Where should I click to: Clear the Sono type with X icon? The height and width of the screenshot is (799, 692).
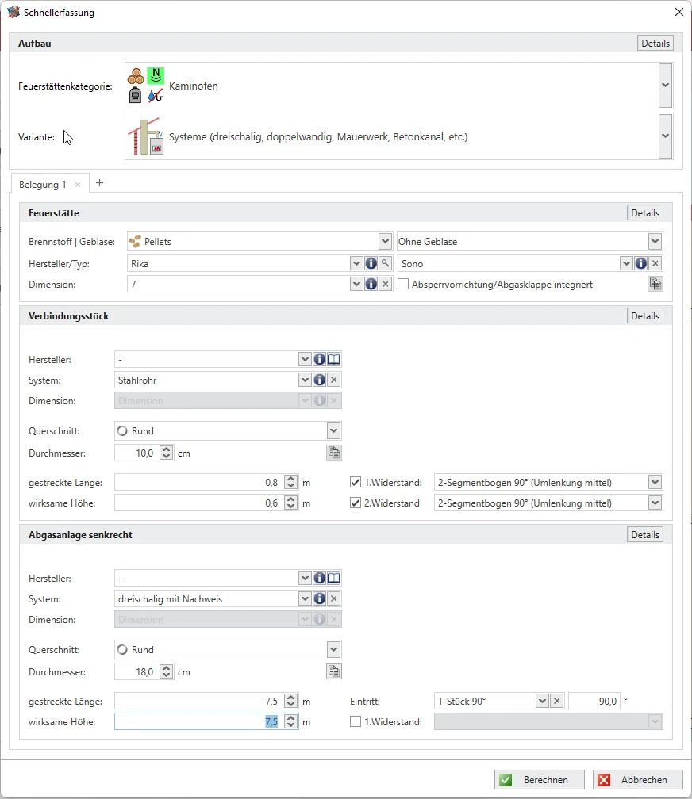(655, 263)
